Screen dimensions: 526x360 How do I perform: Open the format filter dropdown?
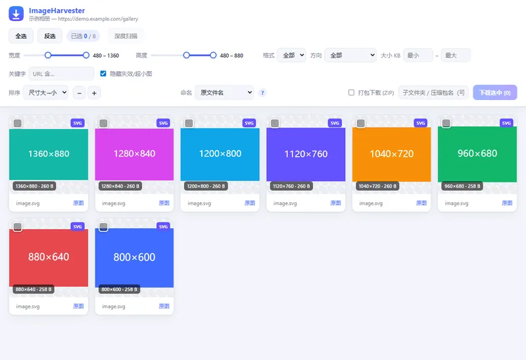click(291, 55)
